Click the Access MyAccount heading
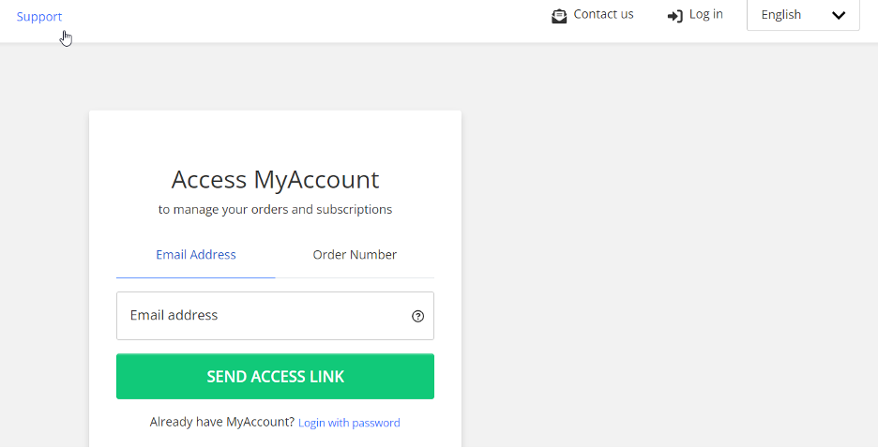The image size is (878, 448). 275,180
